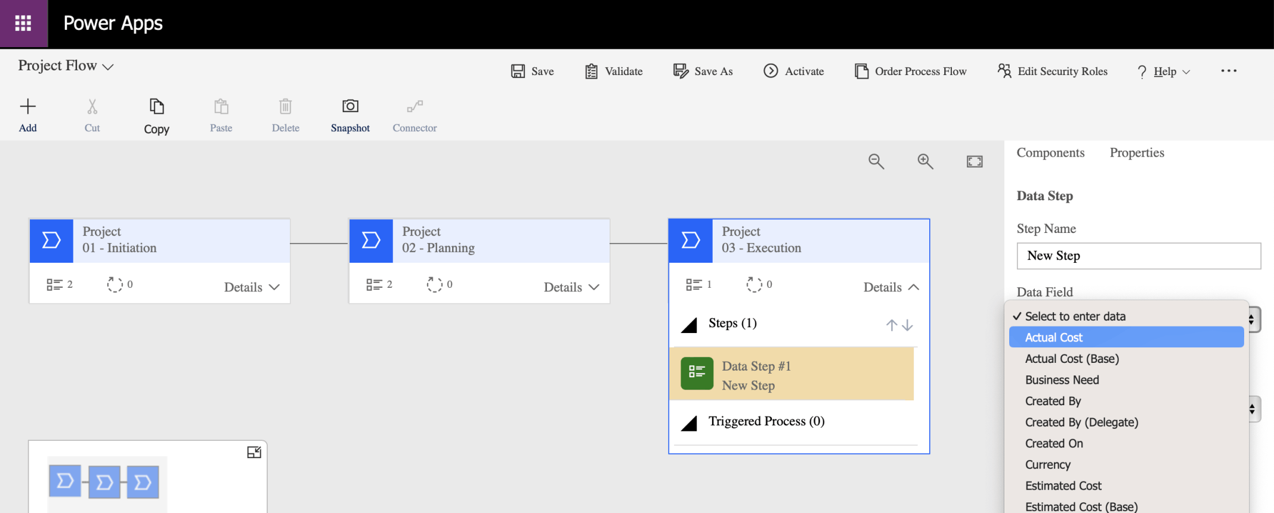Expand Details of the 02 - Planning stage
Image resolution: width=1274 pixels, height=513 pixels.
[x=571, y=287]
